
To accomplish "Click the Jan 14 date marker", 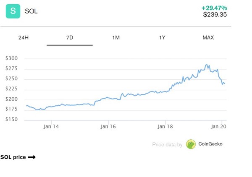I will click(51, 126).
